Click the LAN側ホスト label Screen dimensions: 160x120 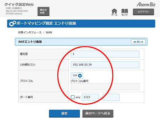tap(28, 65)
